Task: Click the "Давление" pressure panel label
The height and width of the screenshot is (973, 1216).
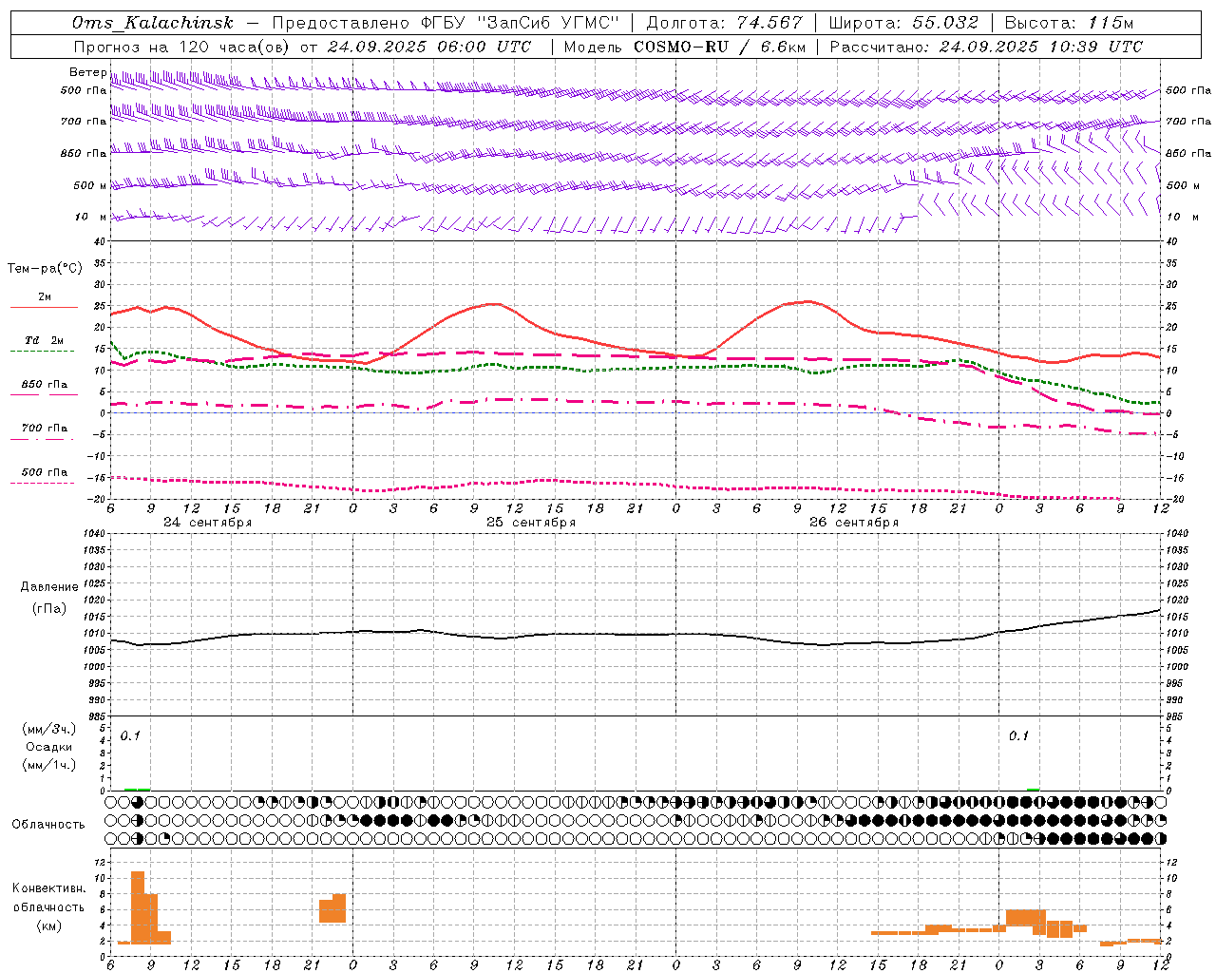Action: coord(49,587)
